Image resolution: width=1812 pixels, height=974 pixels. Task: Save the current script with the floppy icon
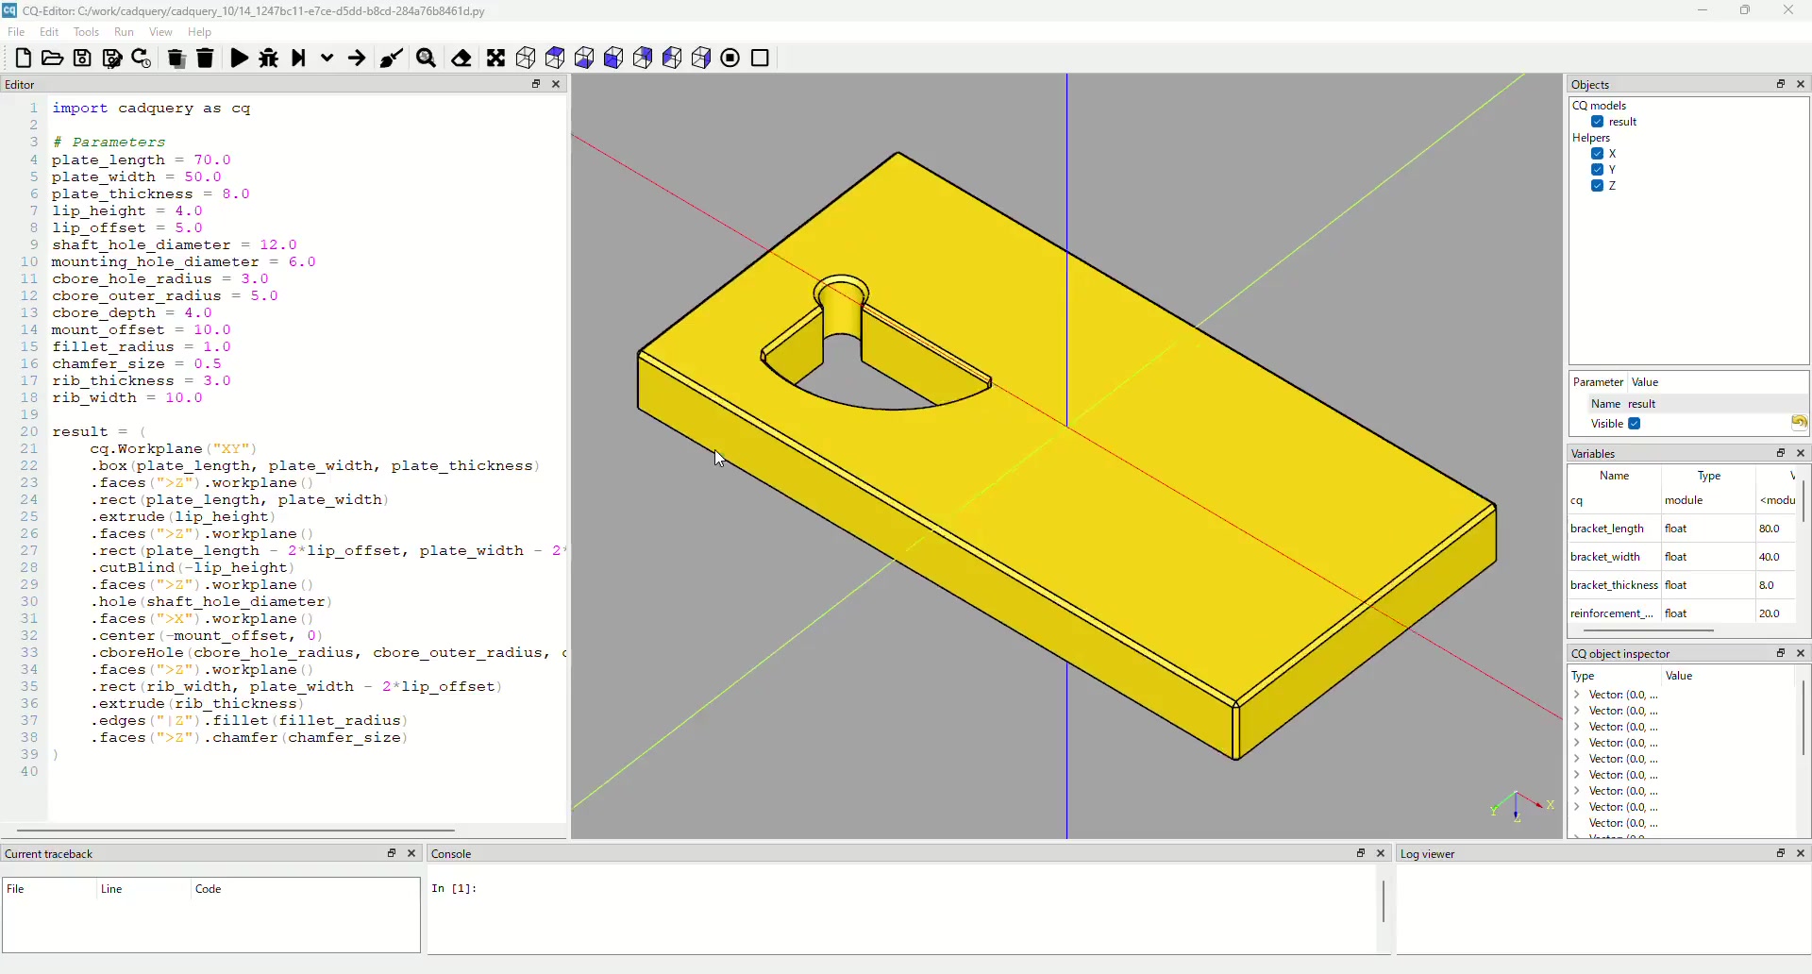[x=82, y=59]
